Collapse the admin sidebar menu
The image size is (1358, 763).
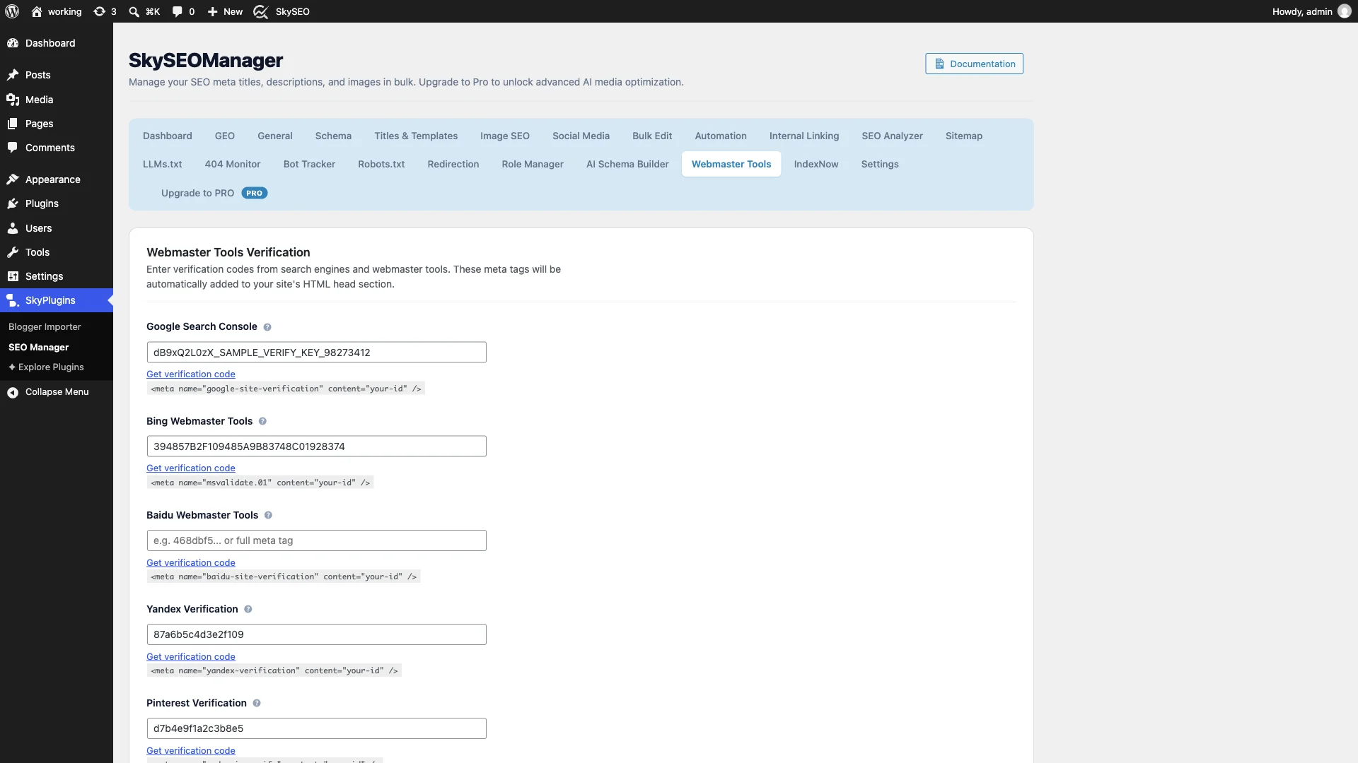point(57,392)
